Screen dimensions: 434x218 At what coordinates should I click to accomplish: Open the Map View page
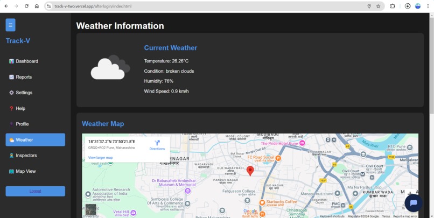[x=36, y=171]
